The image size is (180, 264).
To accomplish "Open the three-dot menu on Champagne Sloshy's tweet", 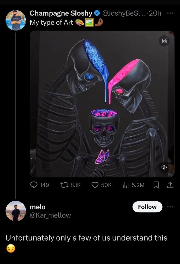I will (x=170, y=13).
